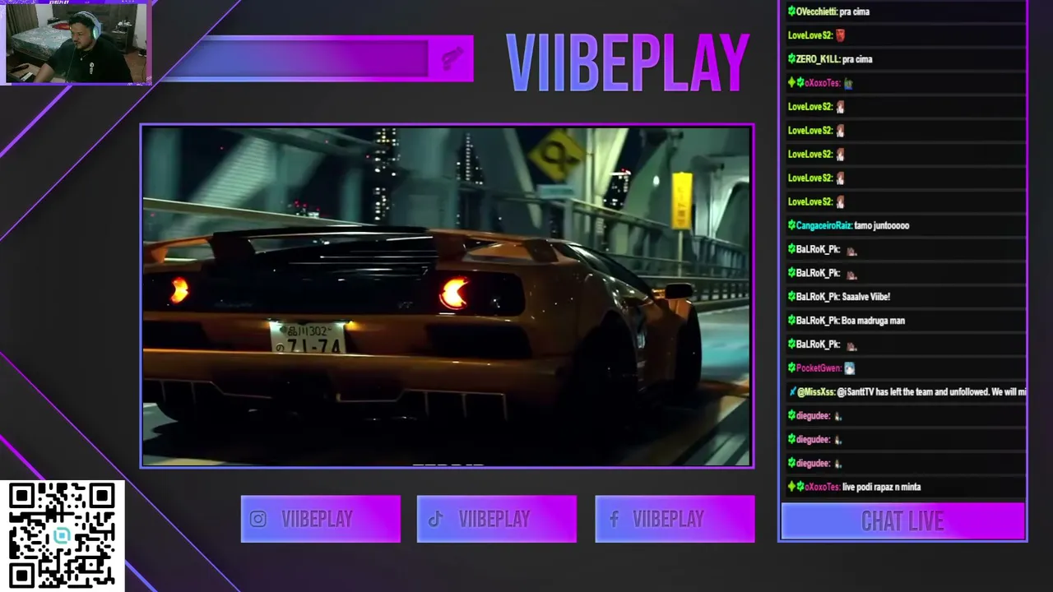This screenshot has width=1053, height=592.
Task: Click the emote in the PocketGwen message
Action: [x=850, y=368]
